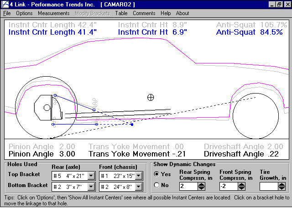The width and height of the screenshot is (292, 219).
Task: Expand Bottom Bracket Rear axle dropdown arrow
Action: click(x=91, y=187)
